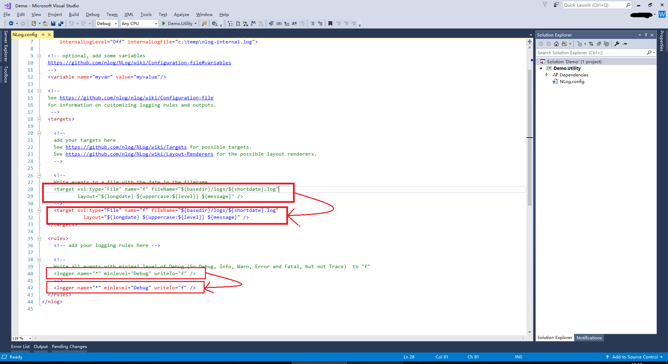Click the Open File folder icon
Image resolution: width=668 pixels, height=364 pixels.
46,24
